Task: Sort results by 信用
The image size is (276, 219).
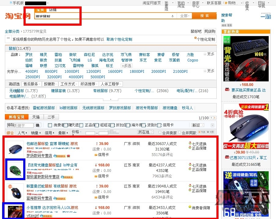Action: point(50,133)
